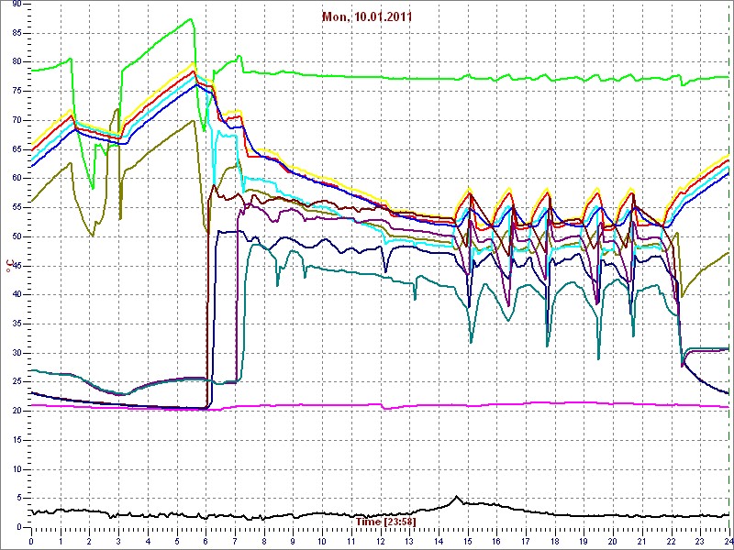Click the °C temperature axis label
This screenshot has width=734, height=550.
(8, 266)
